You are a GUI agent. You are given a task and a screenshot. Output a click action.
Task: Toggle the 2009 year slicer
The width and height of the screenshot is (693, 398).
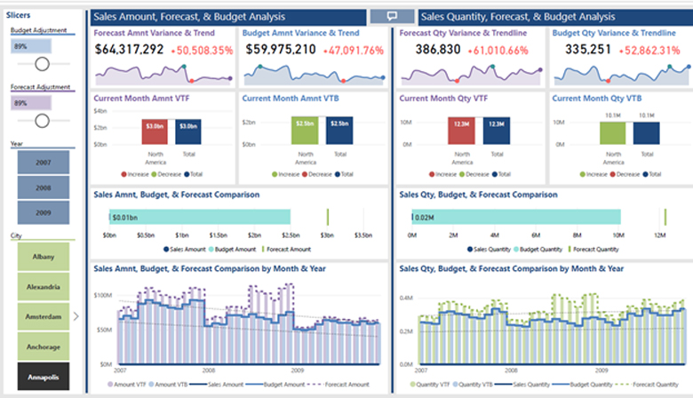click(44, 213)
